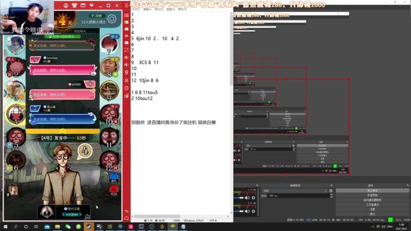
Task: Open the red packet icon
Action: pyautogui.click(x=114, y=190)
